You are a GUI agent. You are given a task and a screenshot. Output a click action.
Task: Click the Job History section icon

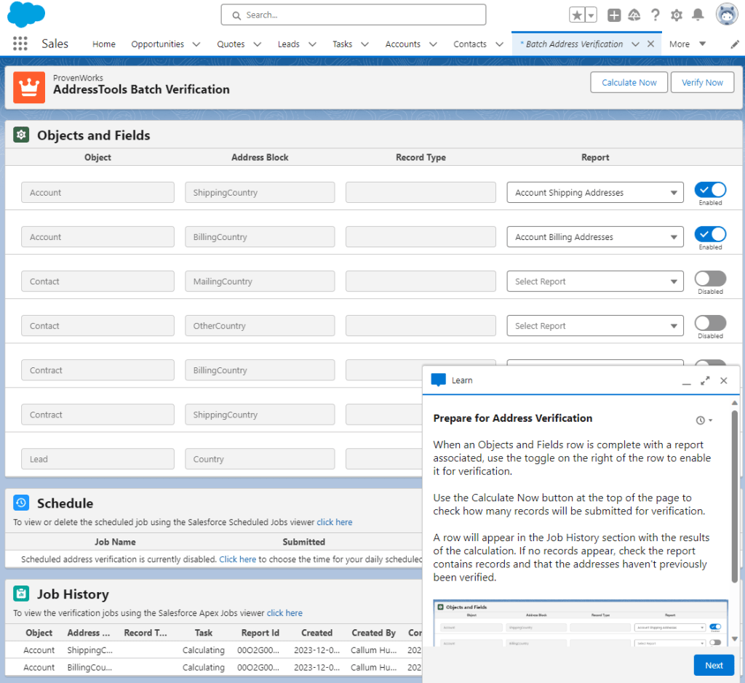(21, 594)
